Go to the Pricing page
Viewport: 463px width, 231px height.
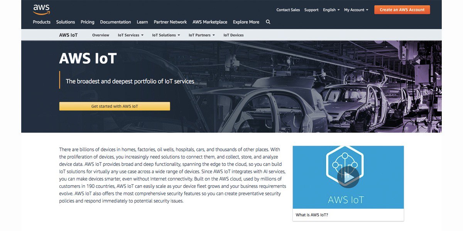tap(88, 22)
